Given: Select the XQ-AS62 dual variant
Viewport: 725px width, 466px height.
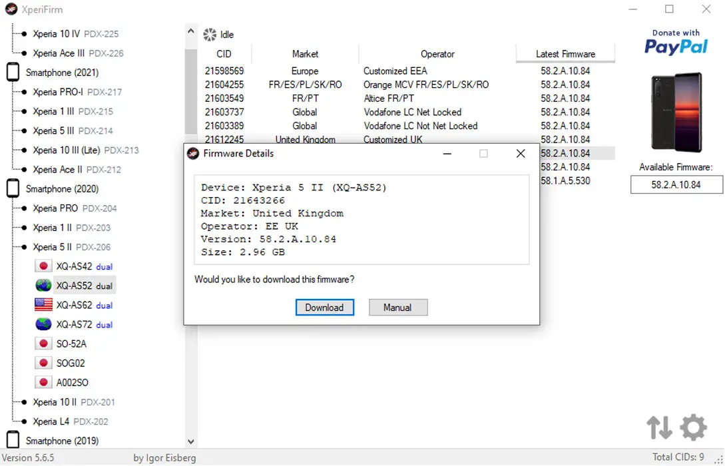Looking at the screenshot, I should pos(84,305).
